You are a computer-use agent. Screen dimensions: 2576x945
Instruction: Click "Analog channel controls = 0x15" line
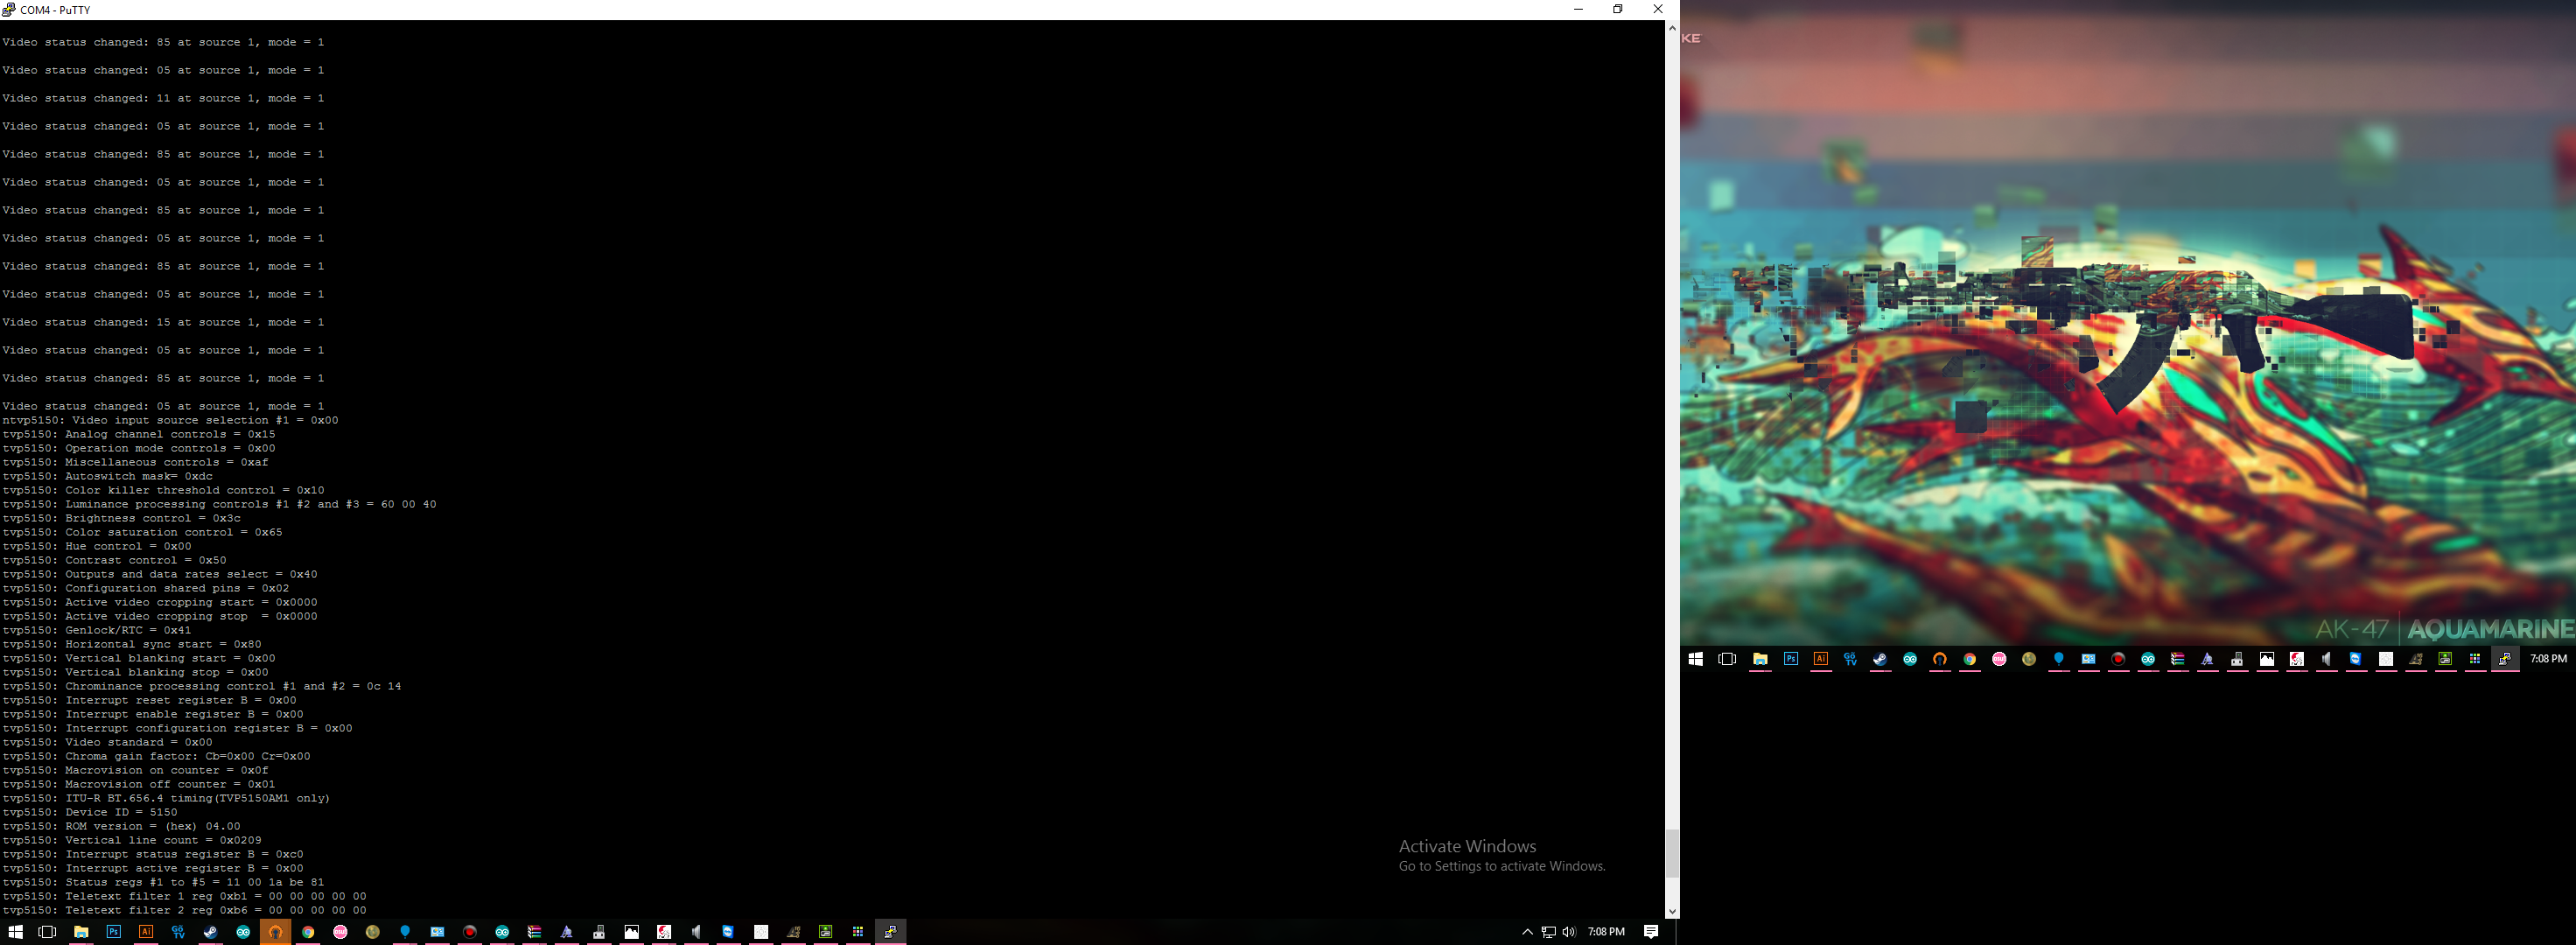[x=139, y=434]
